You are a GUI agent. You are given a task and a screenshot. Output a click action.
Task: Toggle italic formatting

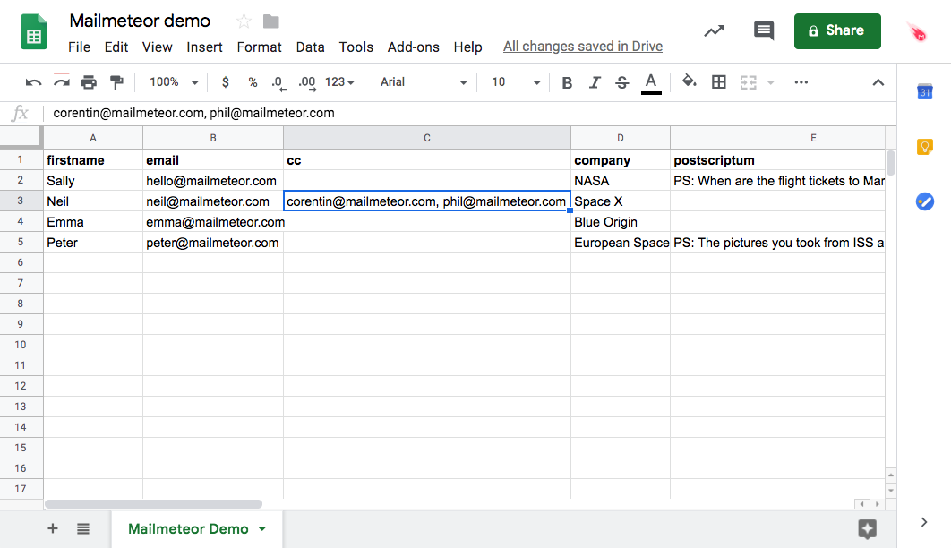coord(595,82)
